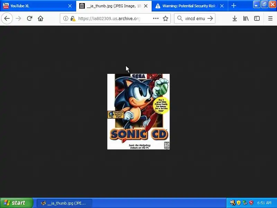
Task: Click the insecure connection padlock warning icon
Action: tap(73, 18)
